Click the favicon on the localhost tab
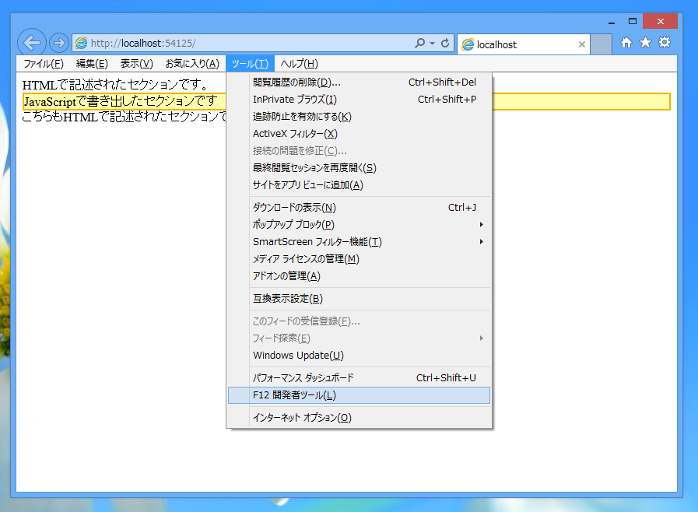 (x=468, y=44)
